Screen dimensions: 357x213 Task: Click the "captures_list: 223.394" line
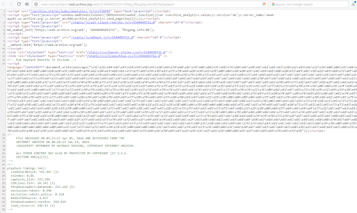point(30,179)
